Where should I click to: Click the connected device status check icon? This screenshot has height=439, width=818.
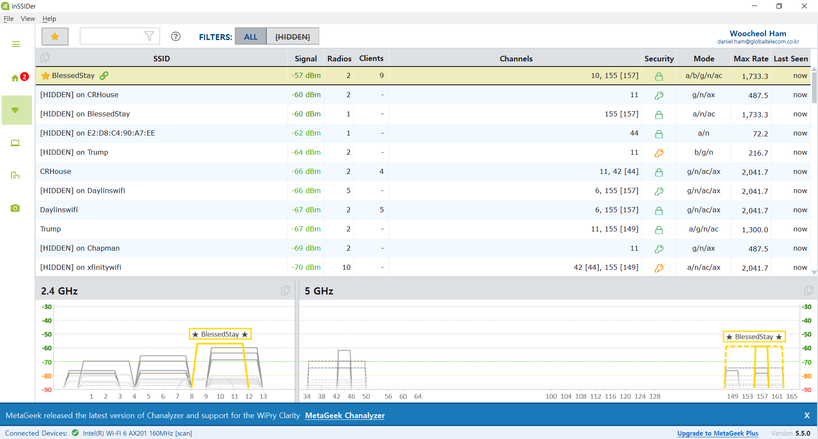pyautogui.click(x=75, y=433)
